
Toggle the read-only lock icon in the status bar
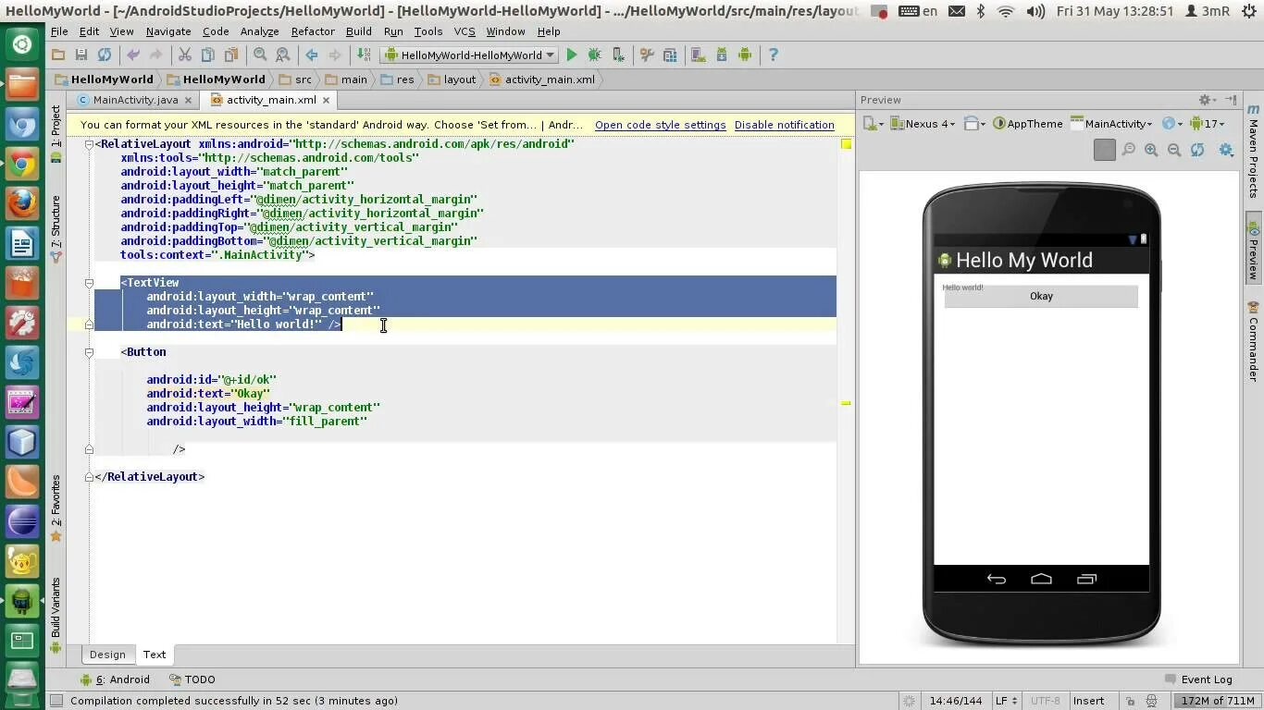[1131, 701]
